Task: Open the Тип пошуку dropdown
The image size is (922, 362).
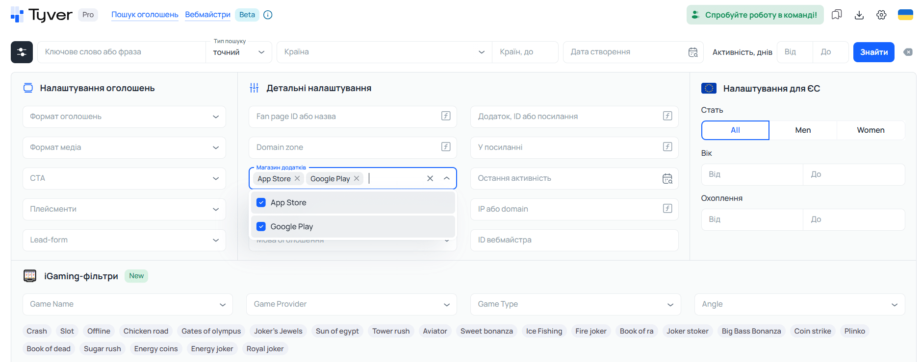Action: (239, 52)
